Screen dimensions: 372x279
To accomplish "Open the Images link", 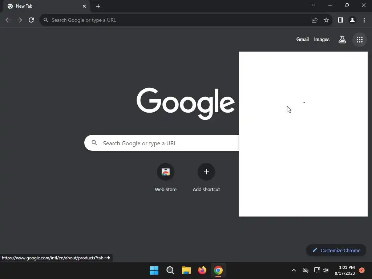I will (322, 39).
